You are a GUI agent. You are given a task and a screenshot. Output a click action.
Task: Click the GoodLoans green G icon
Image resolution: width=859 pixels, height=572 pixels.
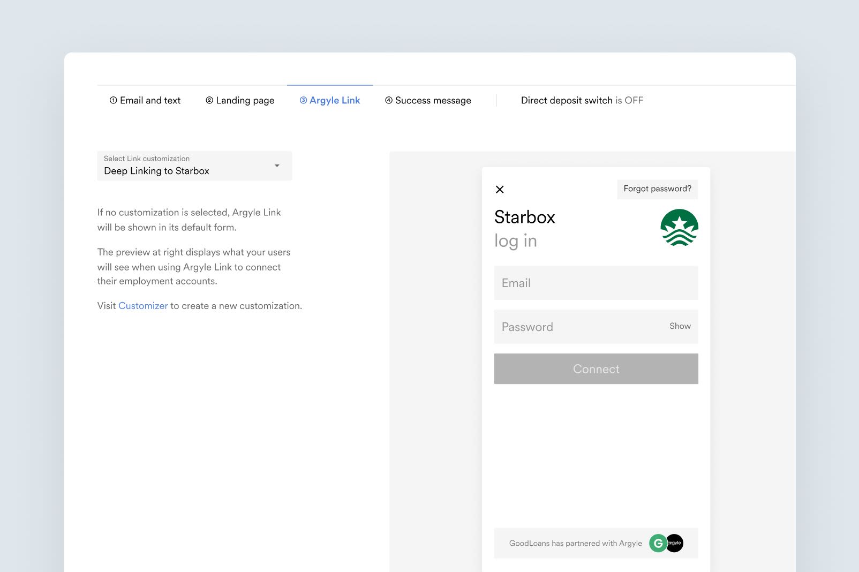click(658, 543)
